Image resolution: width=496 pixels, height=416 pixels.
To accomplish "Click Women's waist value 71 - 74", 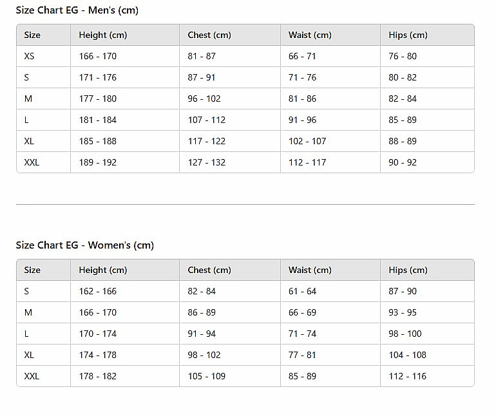I will coord(302,334).
